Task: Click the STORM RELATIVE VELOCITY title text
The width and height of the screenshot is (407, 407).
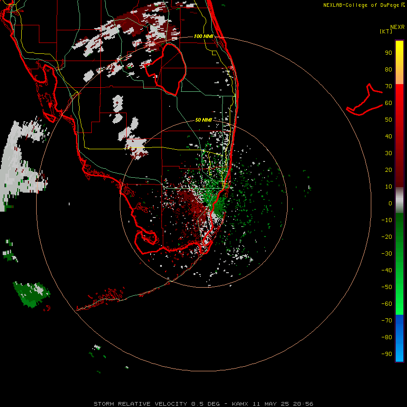Action: coord(140,404)
